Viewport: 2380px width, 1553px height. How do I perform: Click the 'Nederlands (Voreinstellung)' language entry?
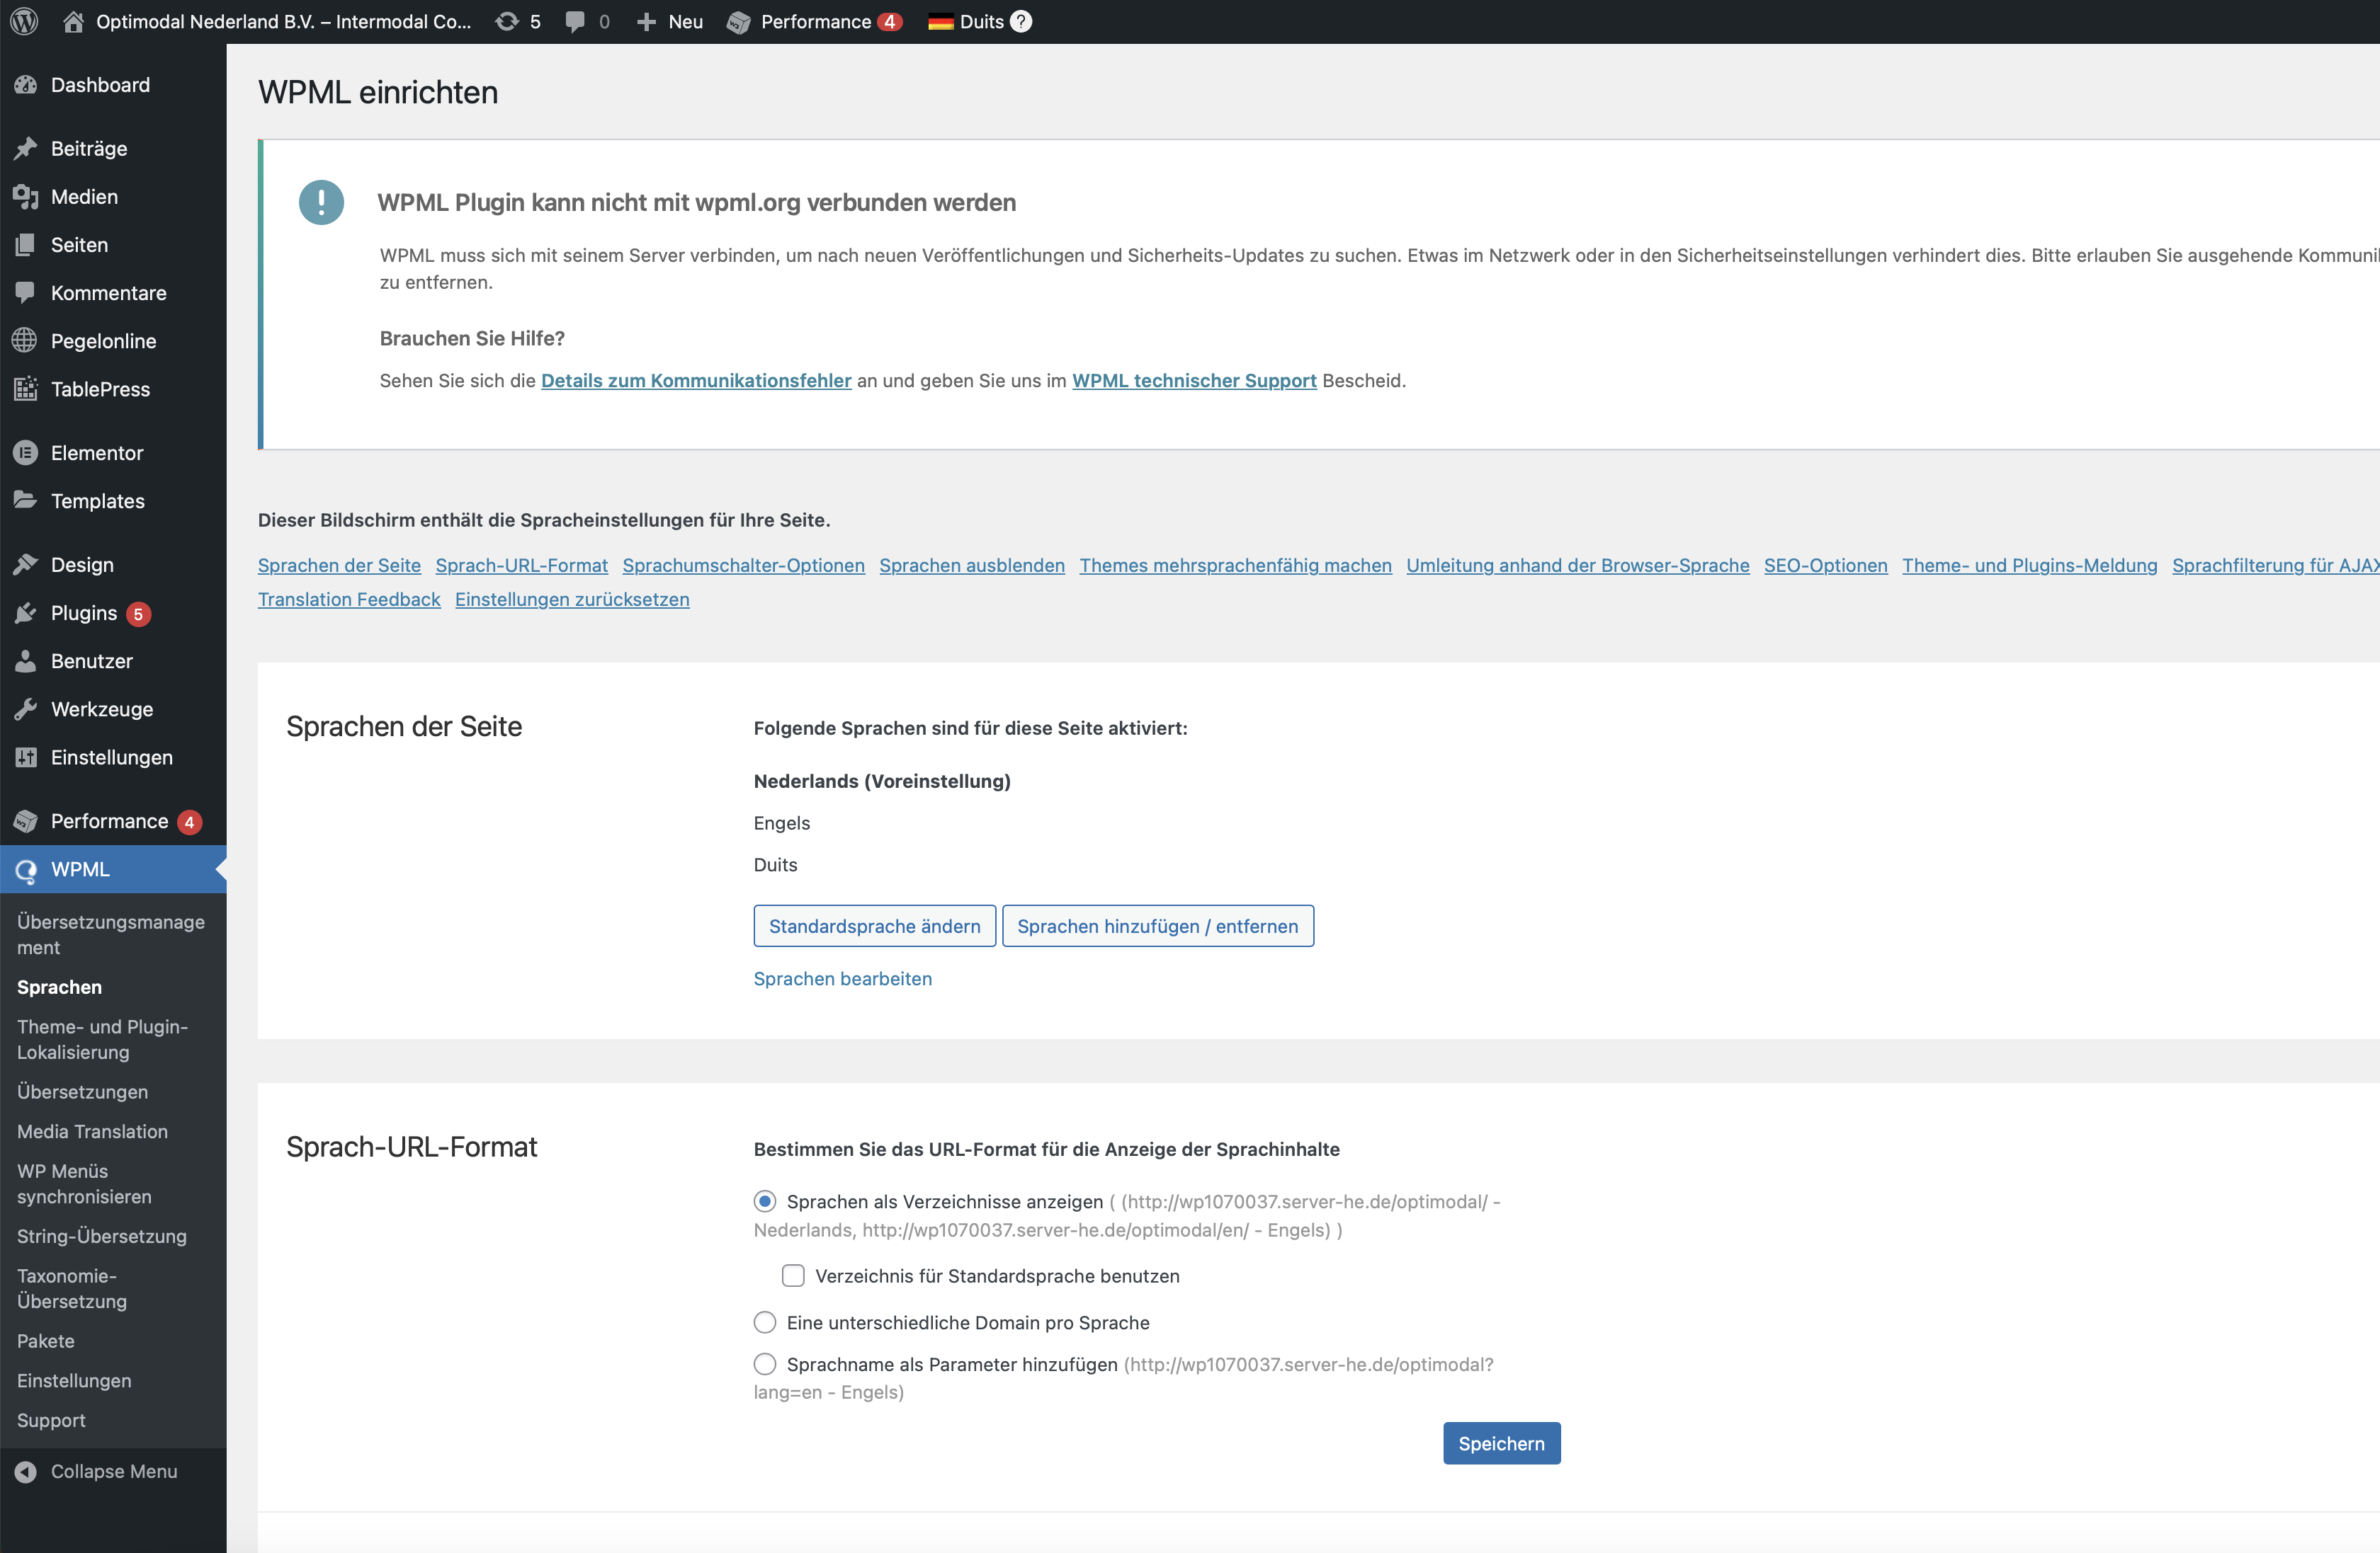(882, 781)
